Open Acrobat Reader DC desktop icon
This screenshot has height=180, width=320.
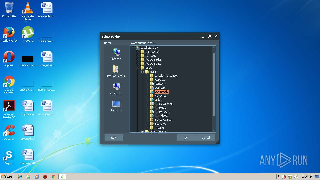[9, 109]
